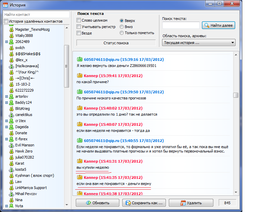Enable История удалённых контактов checkbox
This screenshot has height=212, width=276.
pyautogui.click(x=6, y=21)
